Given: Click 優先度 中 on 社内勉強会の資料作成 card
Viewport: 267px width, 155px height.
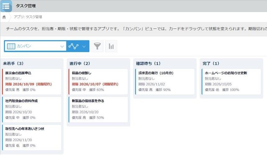Looking at the screenshot, I should pyautogui.click(x=12, y=117).
